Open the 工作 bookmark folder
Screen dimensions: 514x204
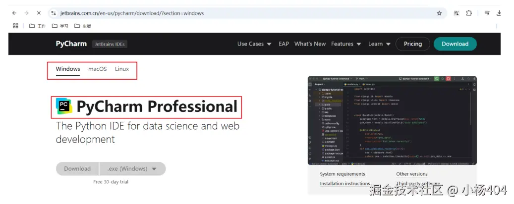[x=37, y=26]
